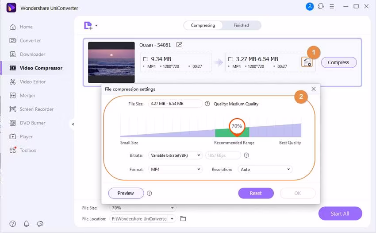
Task: Open the Format MP4 dropdown
Action: (175, 169)
